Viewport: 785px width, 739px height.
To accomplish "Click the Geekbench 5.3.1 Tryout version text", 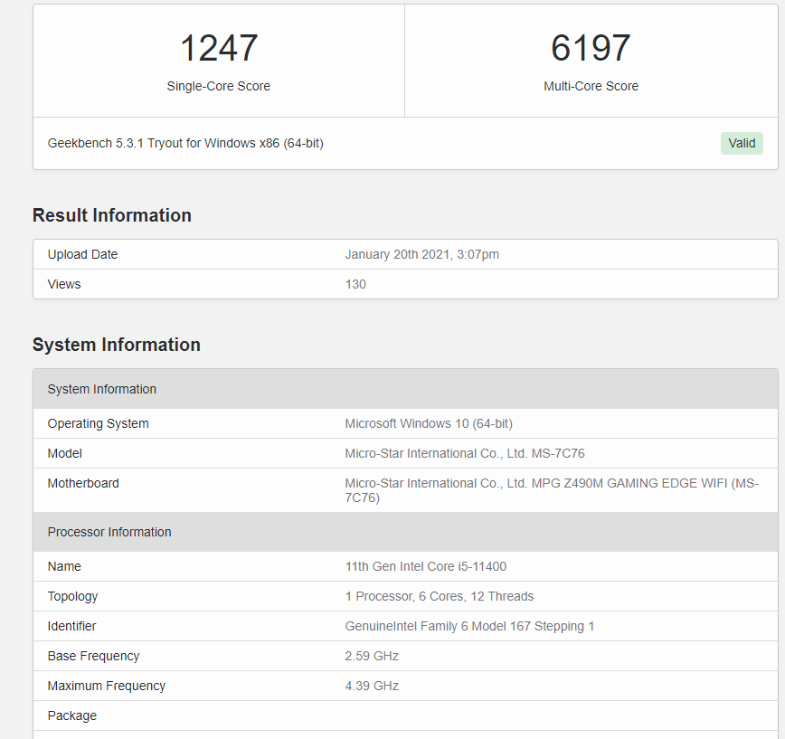I will click(185, 143).
